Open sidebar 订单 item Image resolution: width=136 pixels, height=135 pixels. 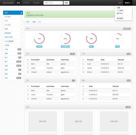13,49
